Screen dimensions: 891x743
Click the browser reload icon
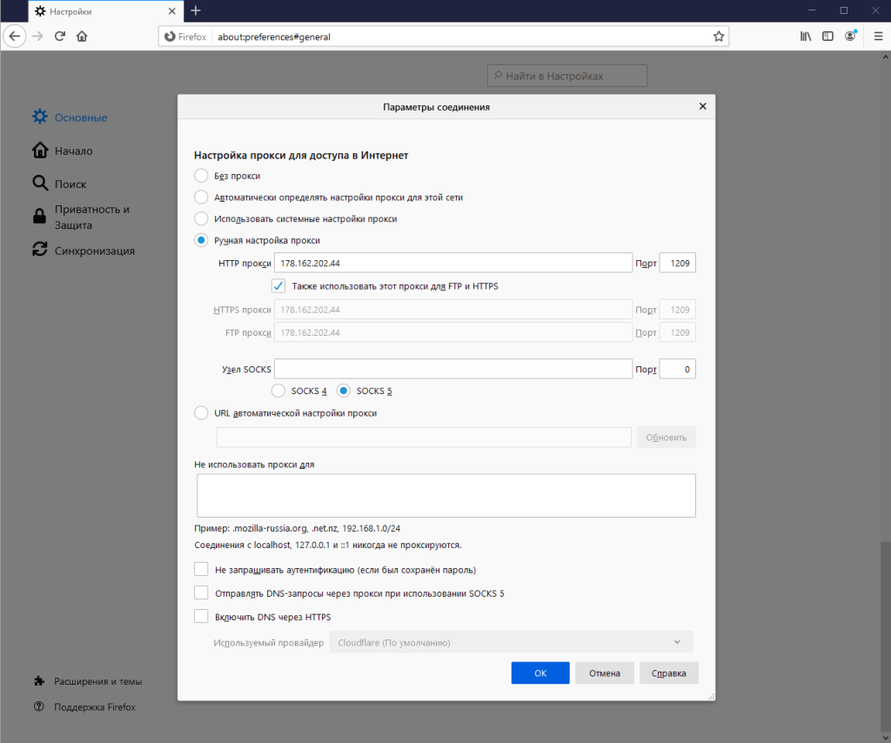(x=60, y=37)
